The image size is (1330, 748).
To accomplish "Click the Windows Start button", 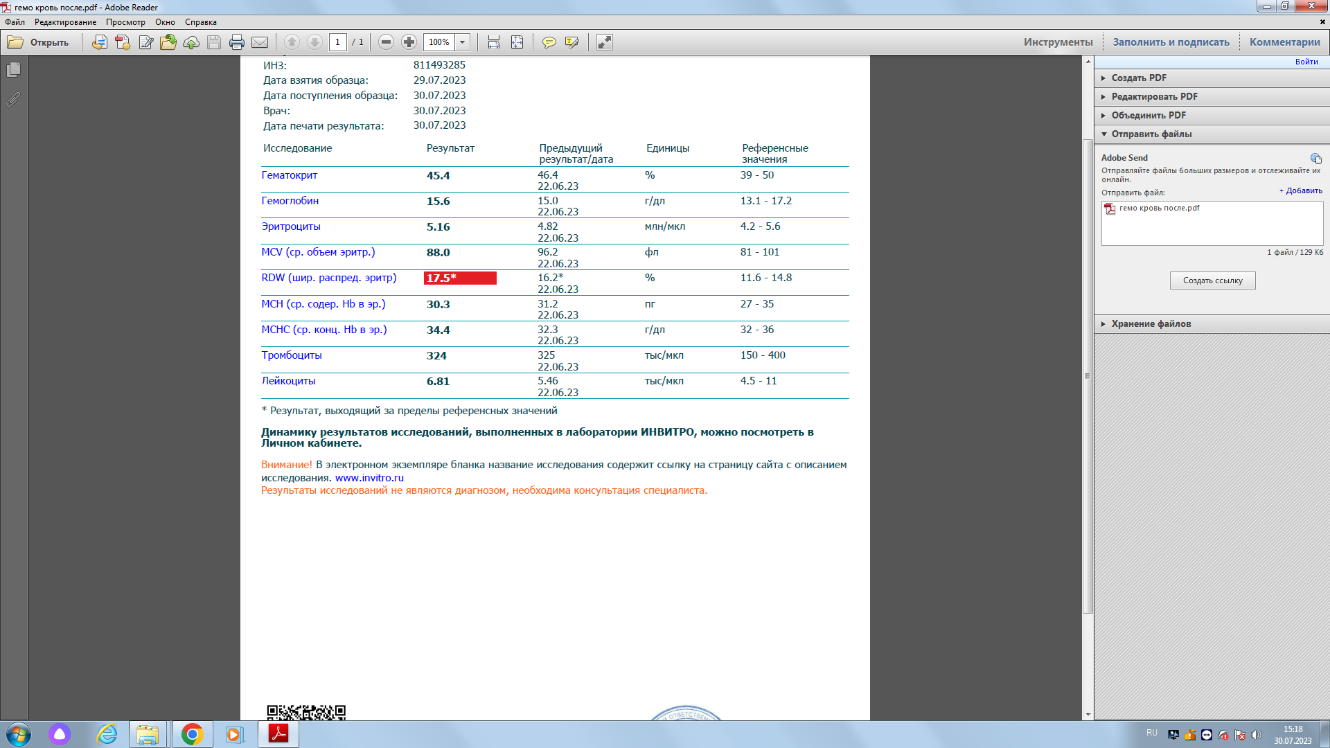I will [19, 734].
